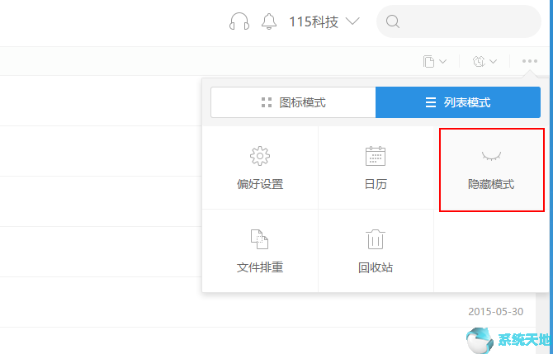The width and height of the screenshot is (553, 354).
Task: Switch to 图标模式 icon view
Action: coord(294,102)
